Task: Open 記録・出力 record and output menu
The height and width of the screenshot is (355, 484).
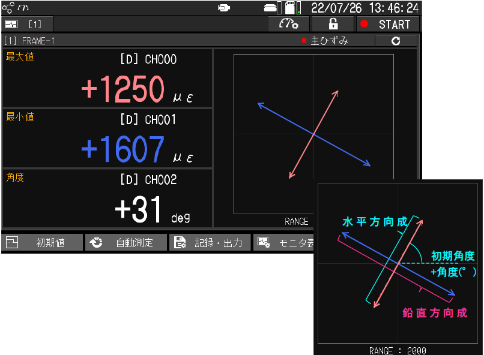Action: (210, 242)
